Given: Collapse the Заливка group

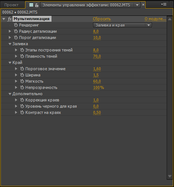Looking at the screenshot, I should point(10,44).
